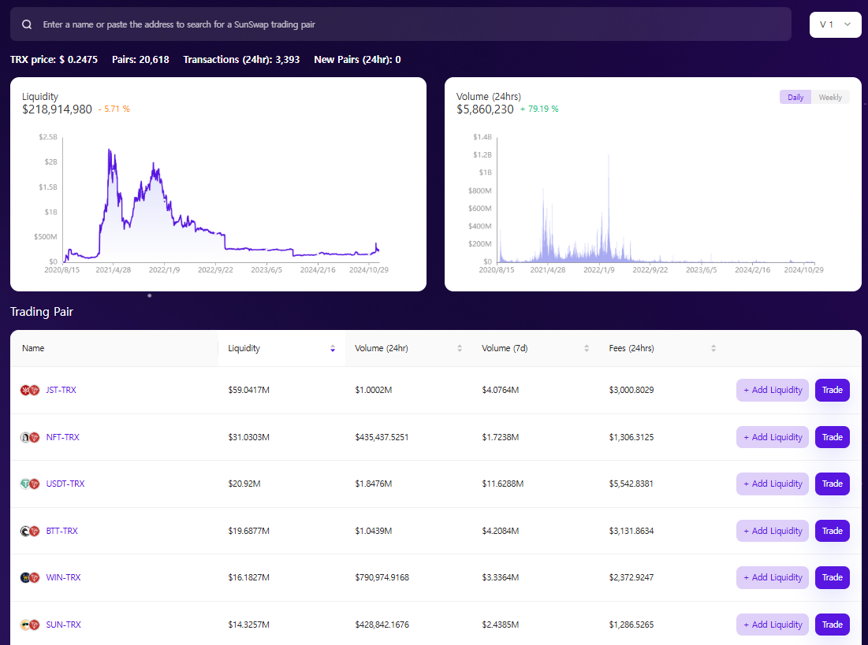Click the Volume (7d) column header label
Viewport: 868px width, 645px height.
(505, 348)
